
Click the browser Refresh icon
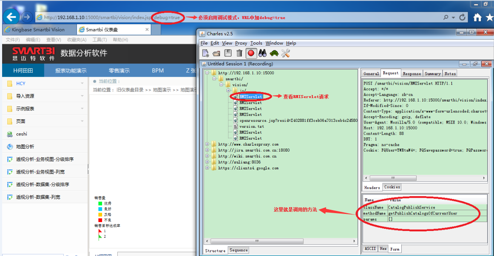click(x=462, y=17)
